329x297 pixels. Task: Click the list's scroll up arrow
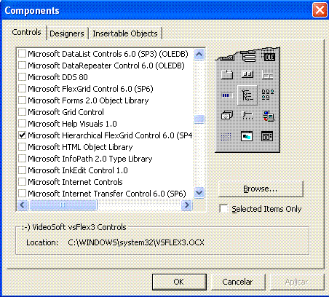[199, 54]
